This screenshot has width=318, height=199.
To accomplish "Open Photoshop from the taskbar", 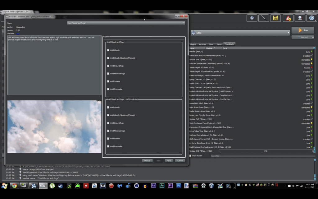I will coord(179,185).
